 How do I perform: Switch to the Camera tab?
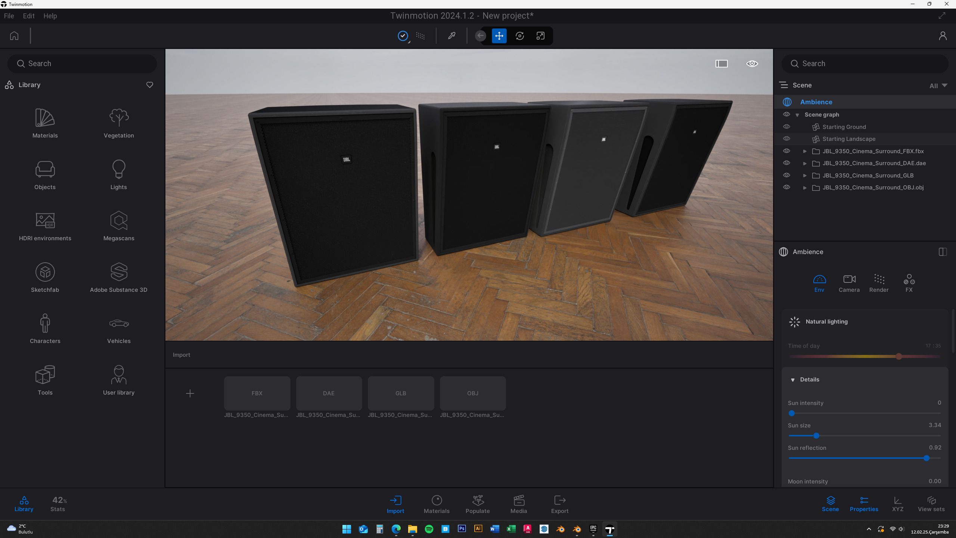tap(849, 283)
